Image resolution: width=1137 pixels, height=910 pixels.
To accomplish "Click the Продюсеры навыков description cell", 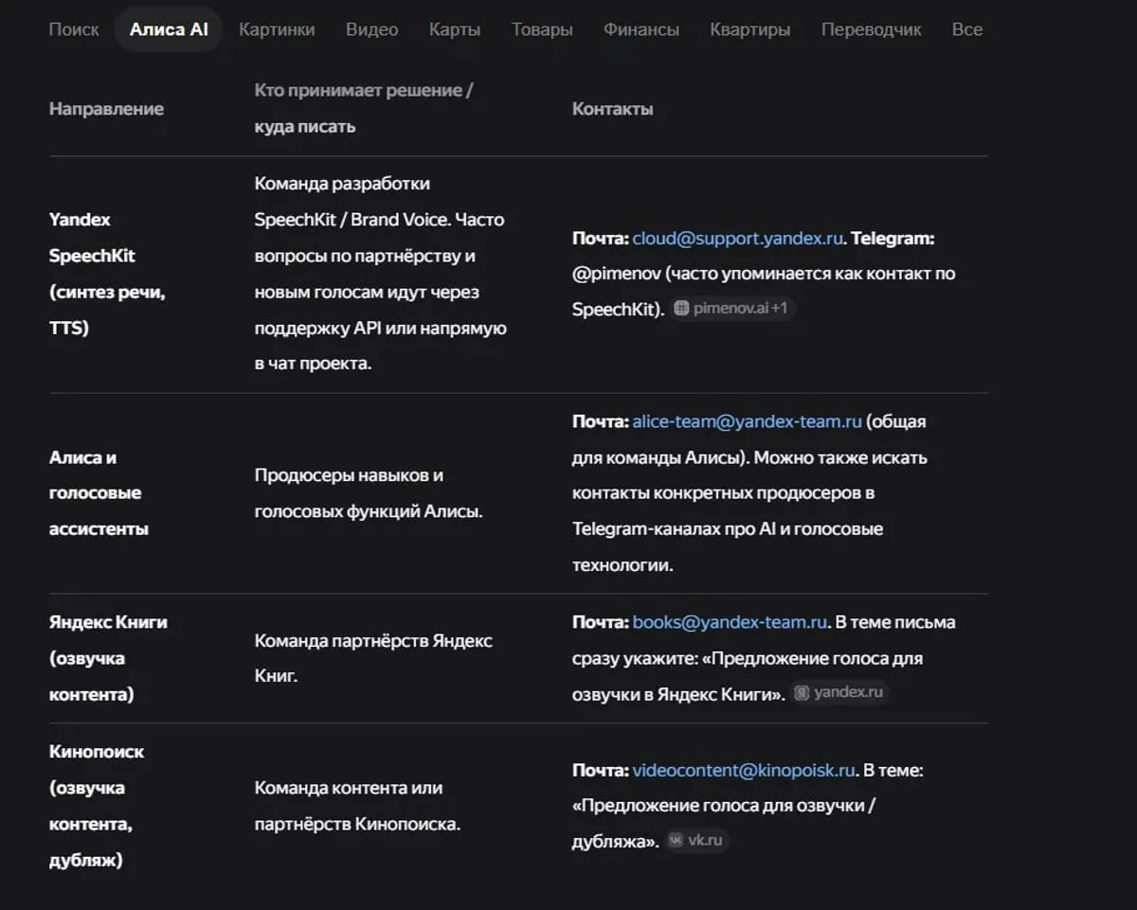I will (369, 493).
